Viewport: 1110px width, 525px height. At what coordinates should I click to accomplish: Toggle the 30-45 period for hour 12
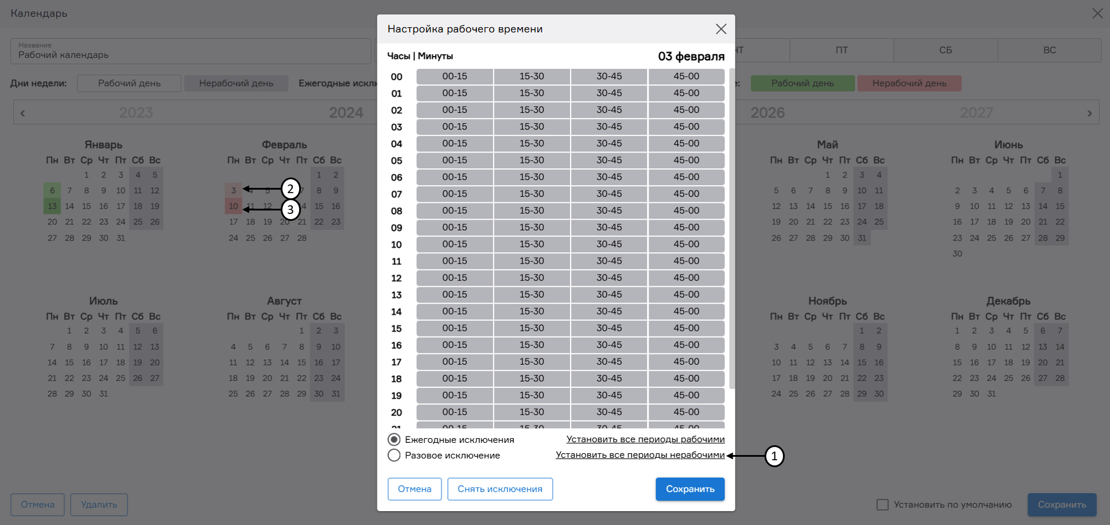[x=609, y=278]
